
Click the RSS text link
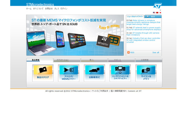tap(132, 52)
